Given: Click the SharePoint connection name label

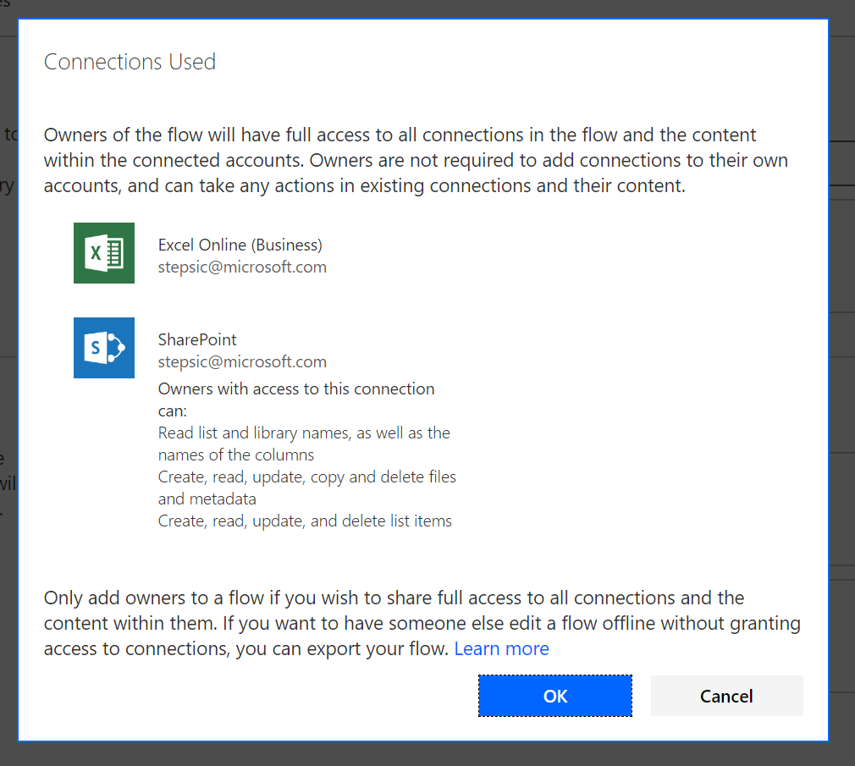Looking at the screenshot, I should tap(196, 339).
